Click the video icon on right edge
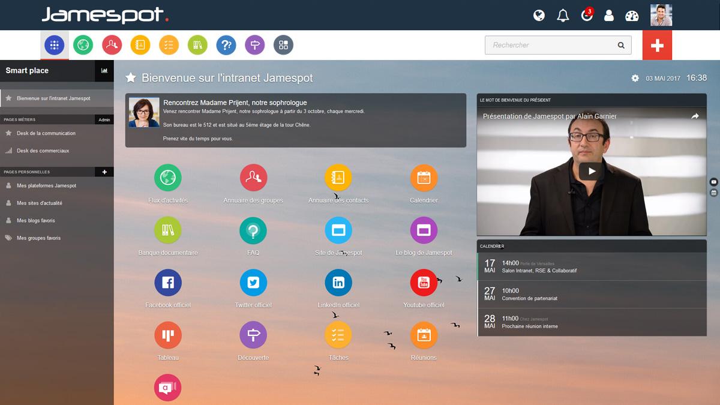The image size is (720, 405). pyautogui.click(x=714, y=182)
